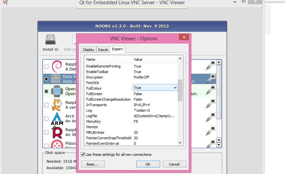Select the EnableToolbar parameter
This screenshot has height=174, width=285.
(x=97, y=72)
